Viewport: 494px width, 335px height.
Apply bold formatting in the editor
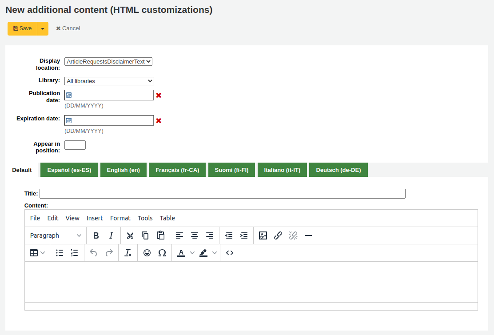click(x=96, y=235)
